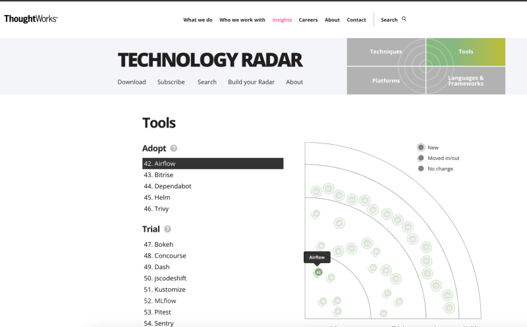This screenshot has height=327, width=527.
Task: Select radar blip number 64
Action: tap(365, 201)
